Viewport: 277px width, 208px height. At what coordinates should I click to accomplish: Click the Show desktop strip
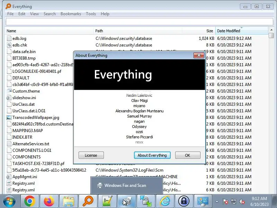[275, 201]
